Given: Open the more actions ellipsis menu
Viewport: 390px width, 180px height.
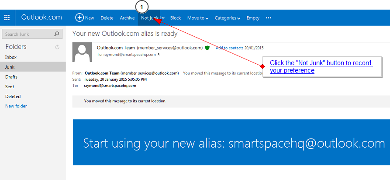Looking at the screenshot, I should pyautogui.click(x=269, y=18).
